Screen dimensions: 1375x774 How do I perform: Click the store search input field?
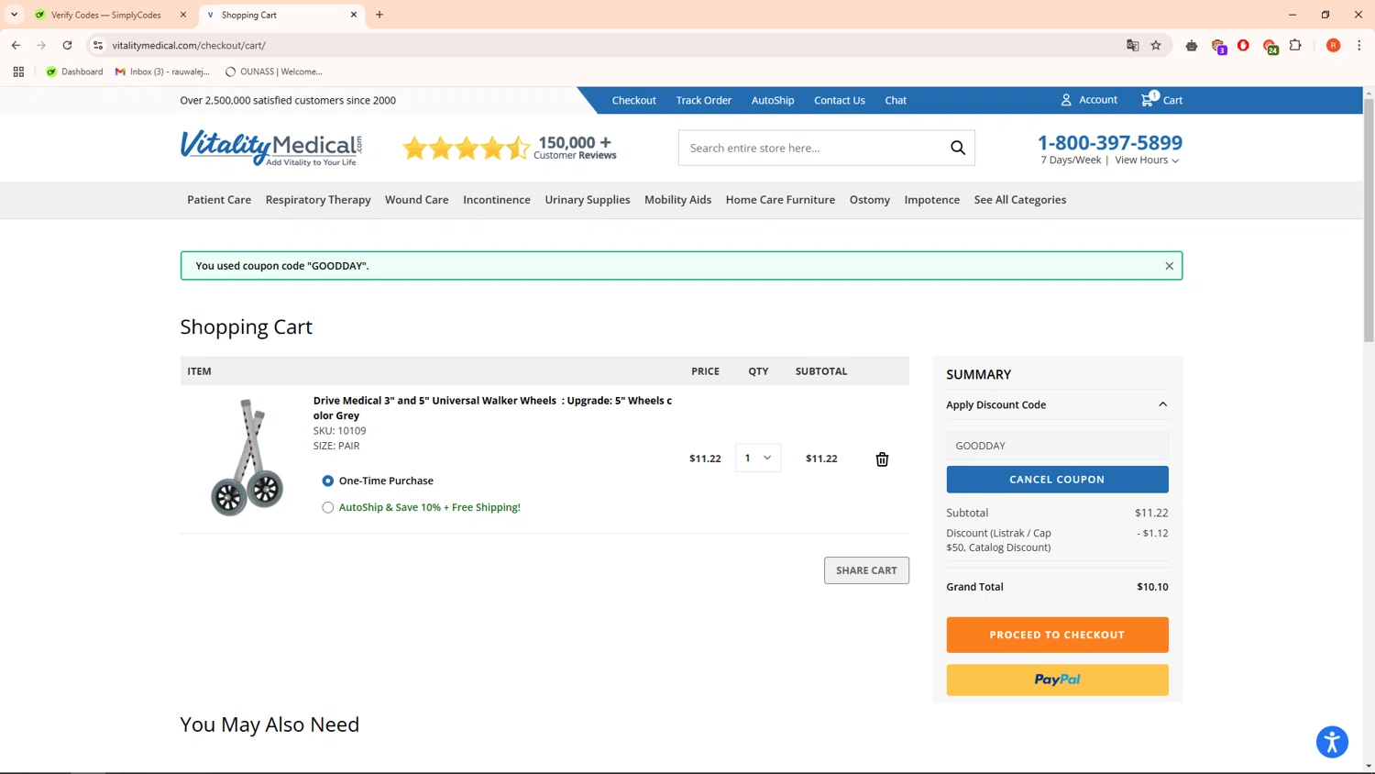coord(813,148)
